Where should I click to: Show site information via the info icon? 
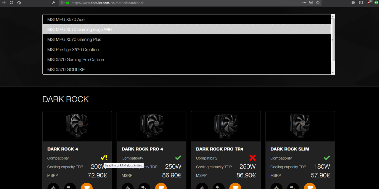(x=63, y=2)
